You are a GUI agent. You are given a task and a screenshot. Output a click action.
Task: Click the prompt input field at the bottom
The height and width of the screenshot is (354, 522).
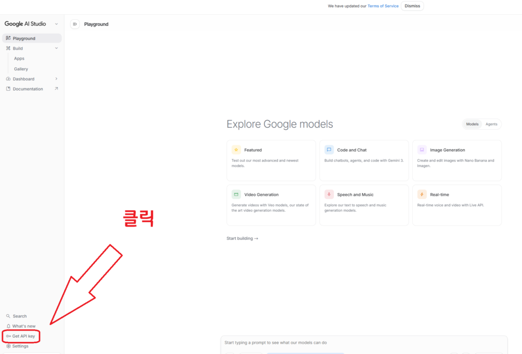(x=364, y=343)
